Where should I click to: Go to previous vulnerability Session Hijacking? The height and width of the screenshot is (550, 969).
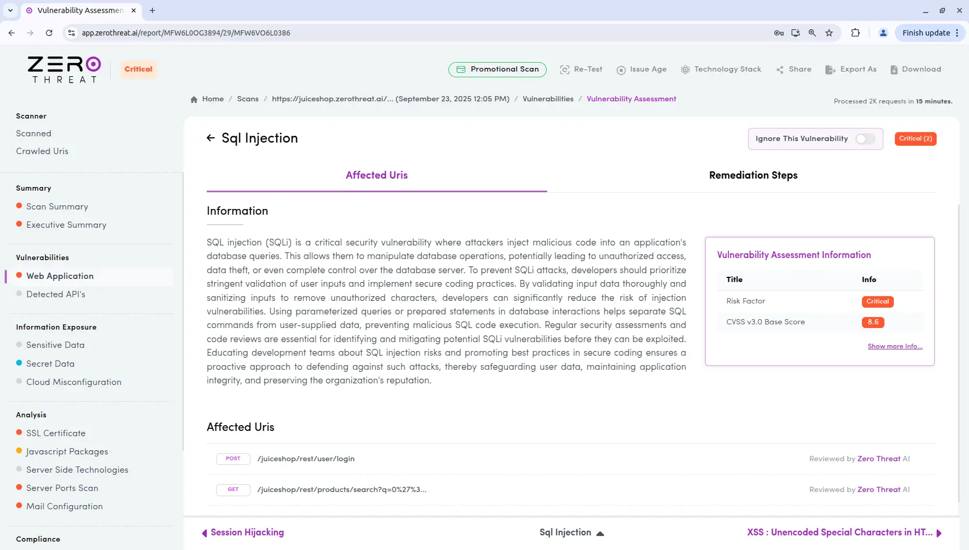coord(243,533)
